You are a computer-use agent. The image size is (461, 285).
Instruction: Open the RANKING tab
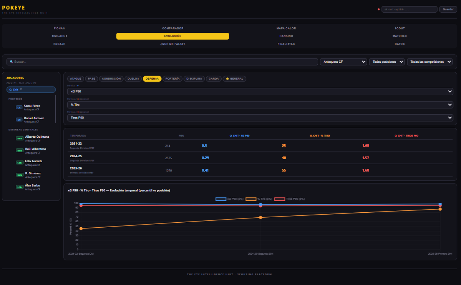(286, 36)
